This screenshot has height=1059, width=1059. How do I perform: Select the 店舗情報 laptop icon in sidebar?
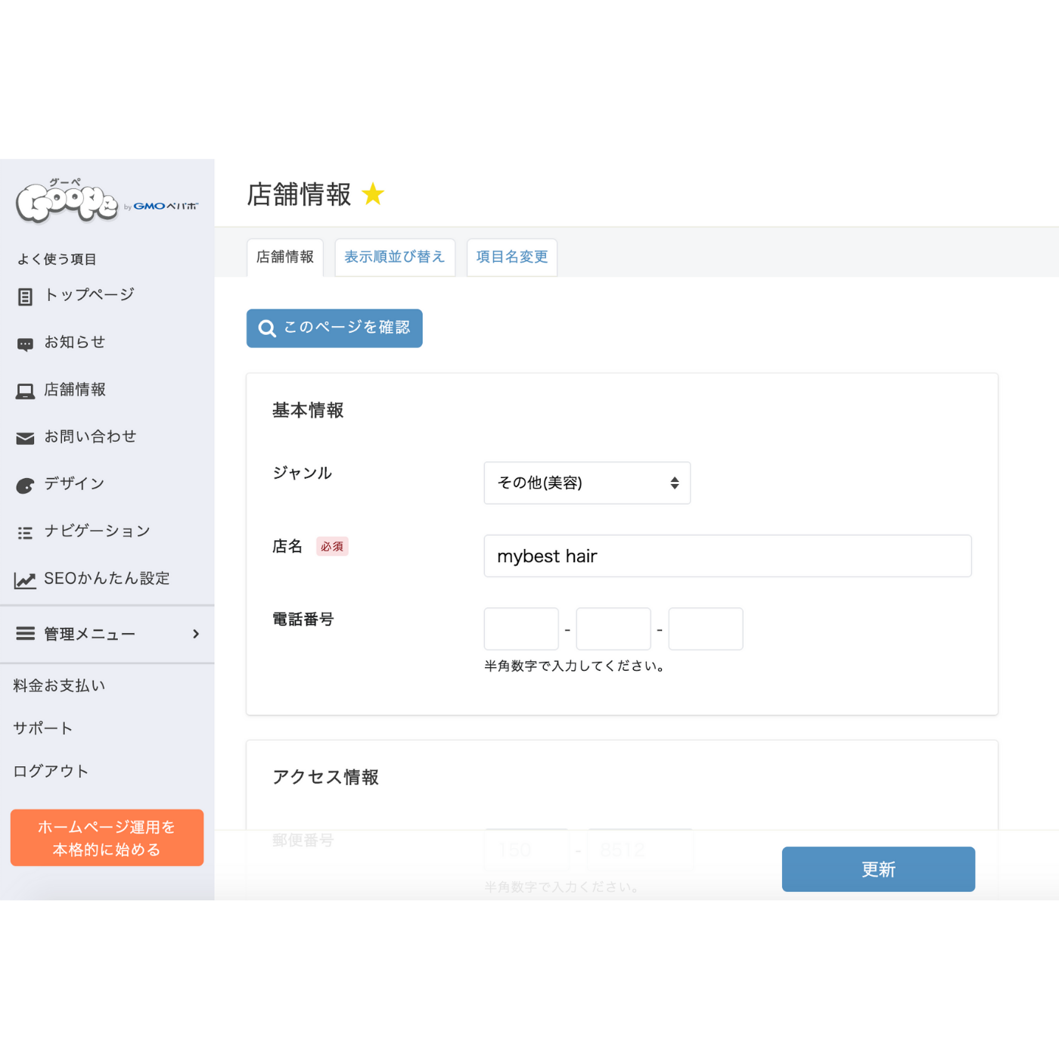click(x=25, y=391)
